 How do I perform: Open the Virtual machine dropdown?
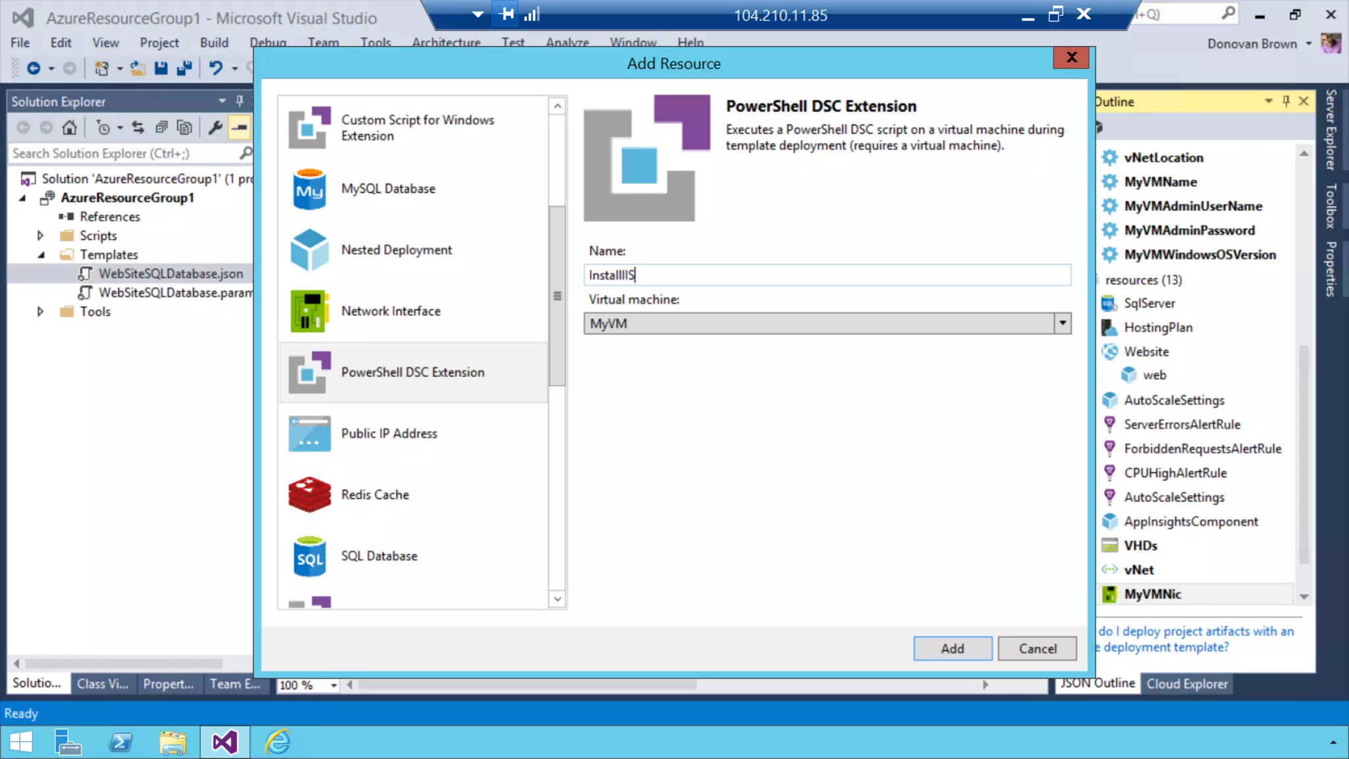1062,323
